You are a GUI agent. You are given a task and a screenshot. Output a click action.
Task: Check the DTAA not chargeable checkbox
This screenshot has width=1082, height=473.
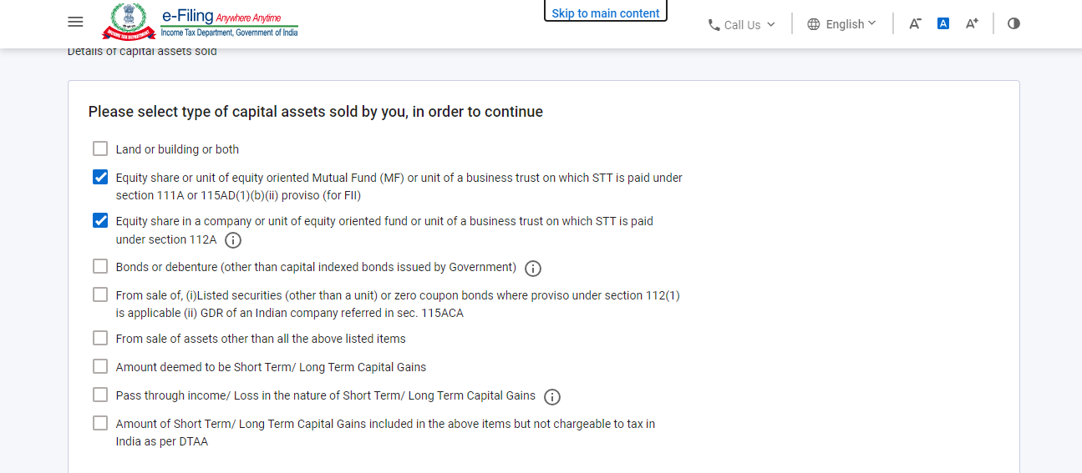pos(100,423)
